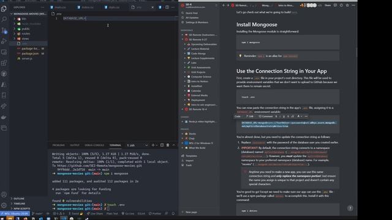Screen dimensions: 392x220
Task: Open Calendar page in Notion sidebar
Action: [196, 91]
